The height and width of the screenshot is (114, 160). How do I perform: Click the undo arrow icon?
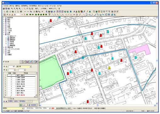point(25,12)
